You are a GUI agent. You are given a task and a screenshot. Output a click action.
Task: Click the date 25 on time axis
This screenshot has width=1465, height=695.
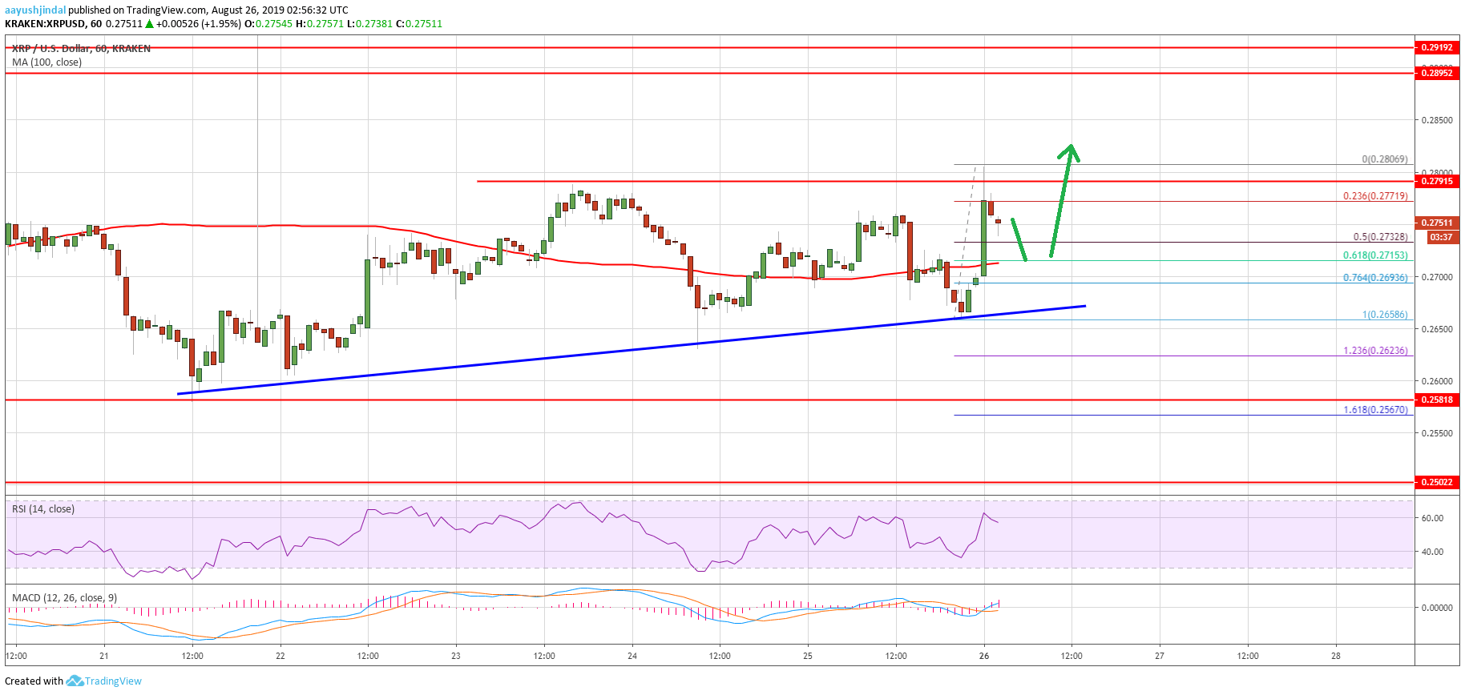pos(808,656)
